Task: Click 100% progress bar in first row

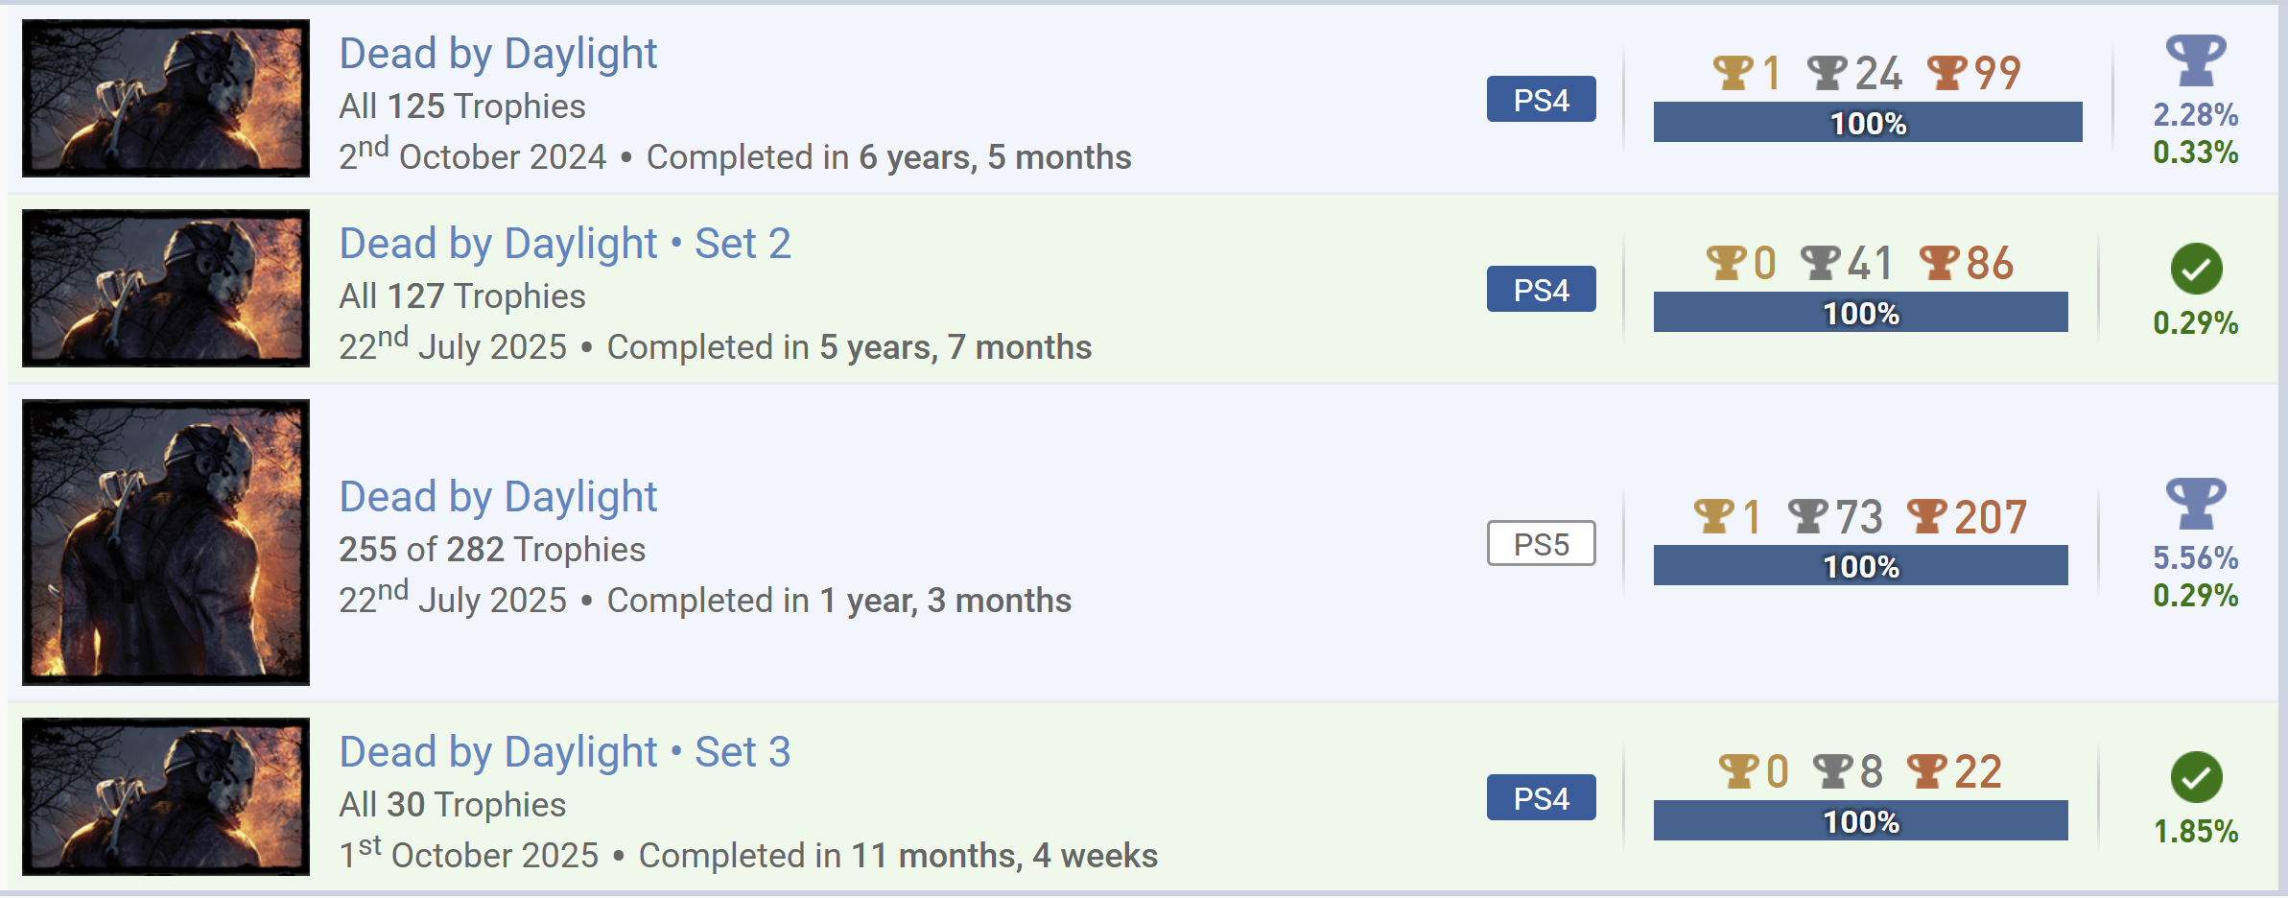Action: click(1867, 123)
